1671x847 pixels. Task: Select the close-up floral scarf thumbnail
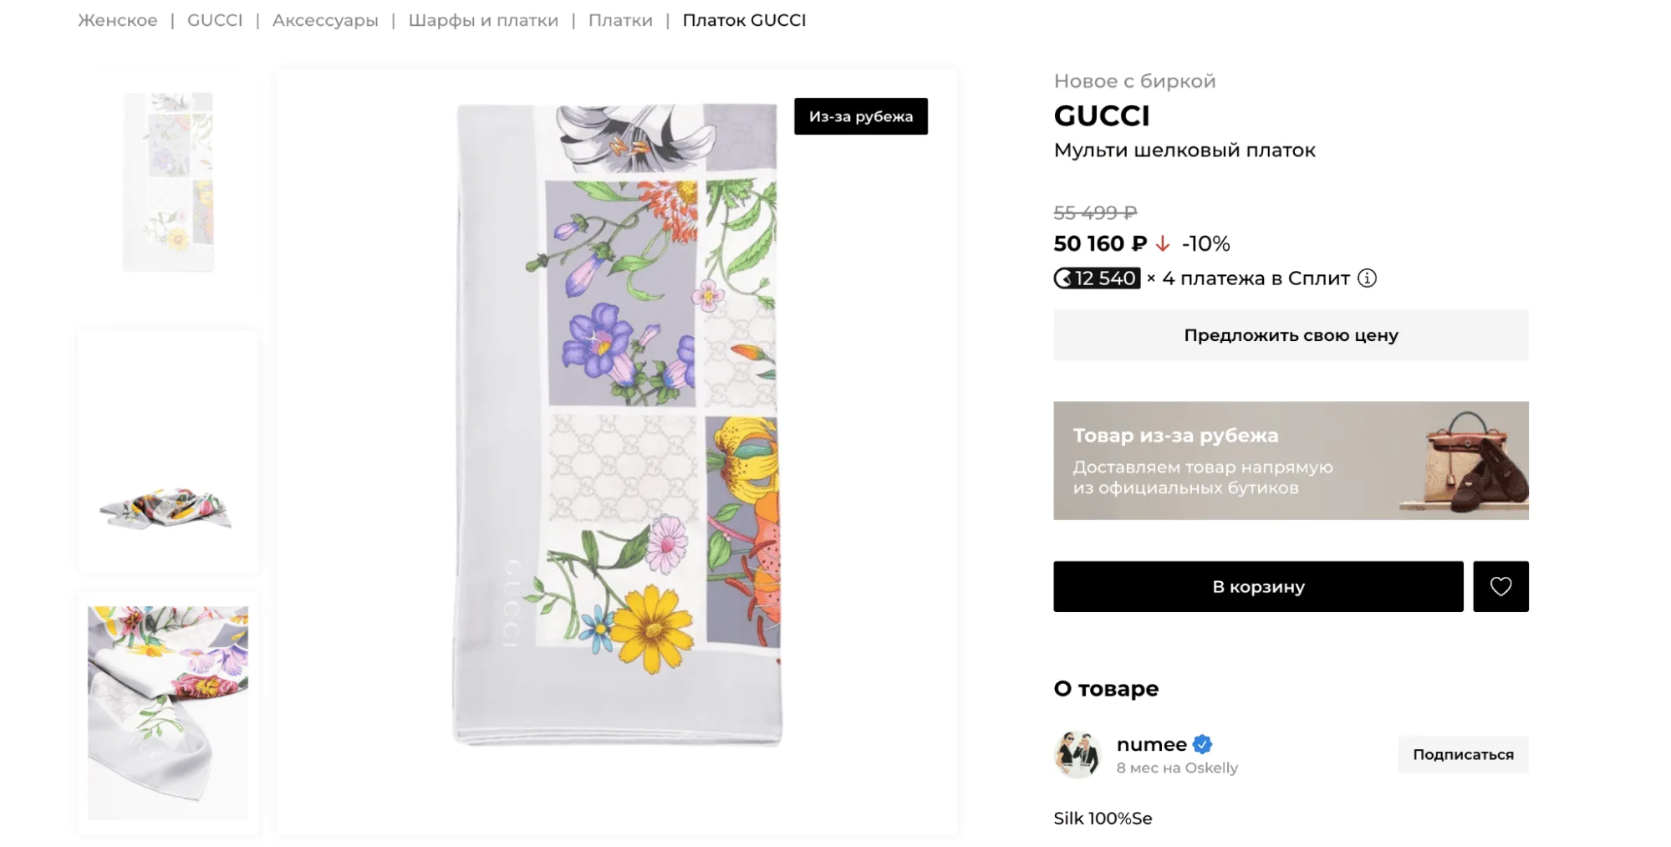168,712
